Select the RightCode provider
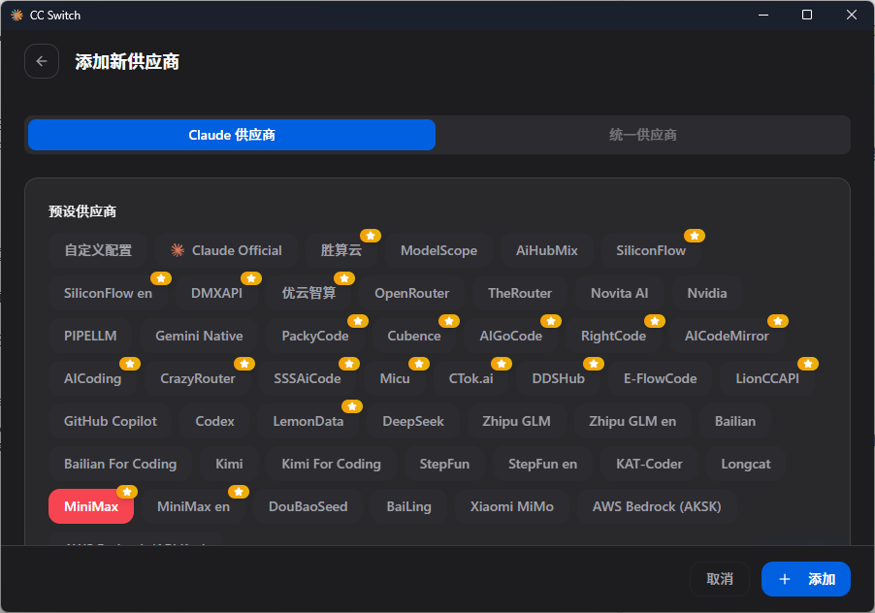The height and width of the screenshot is (613, 875). (x=613, y=336)
